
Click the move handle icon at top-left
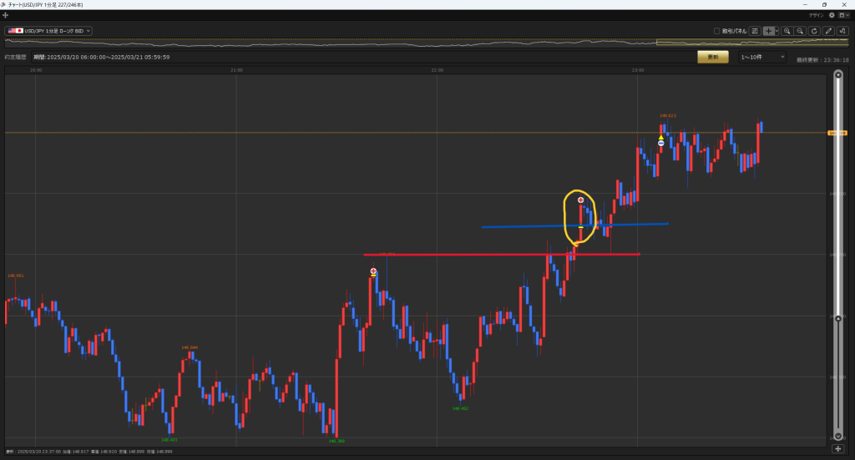(x=6, y=15)
